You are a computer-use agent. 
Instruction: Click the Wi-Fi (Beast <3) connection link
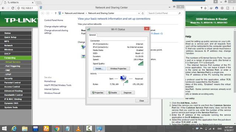[157, 33]
